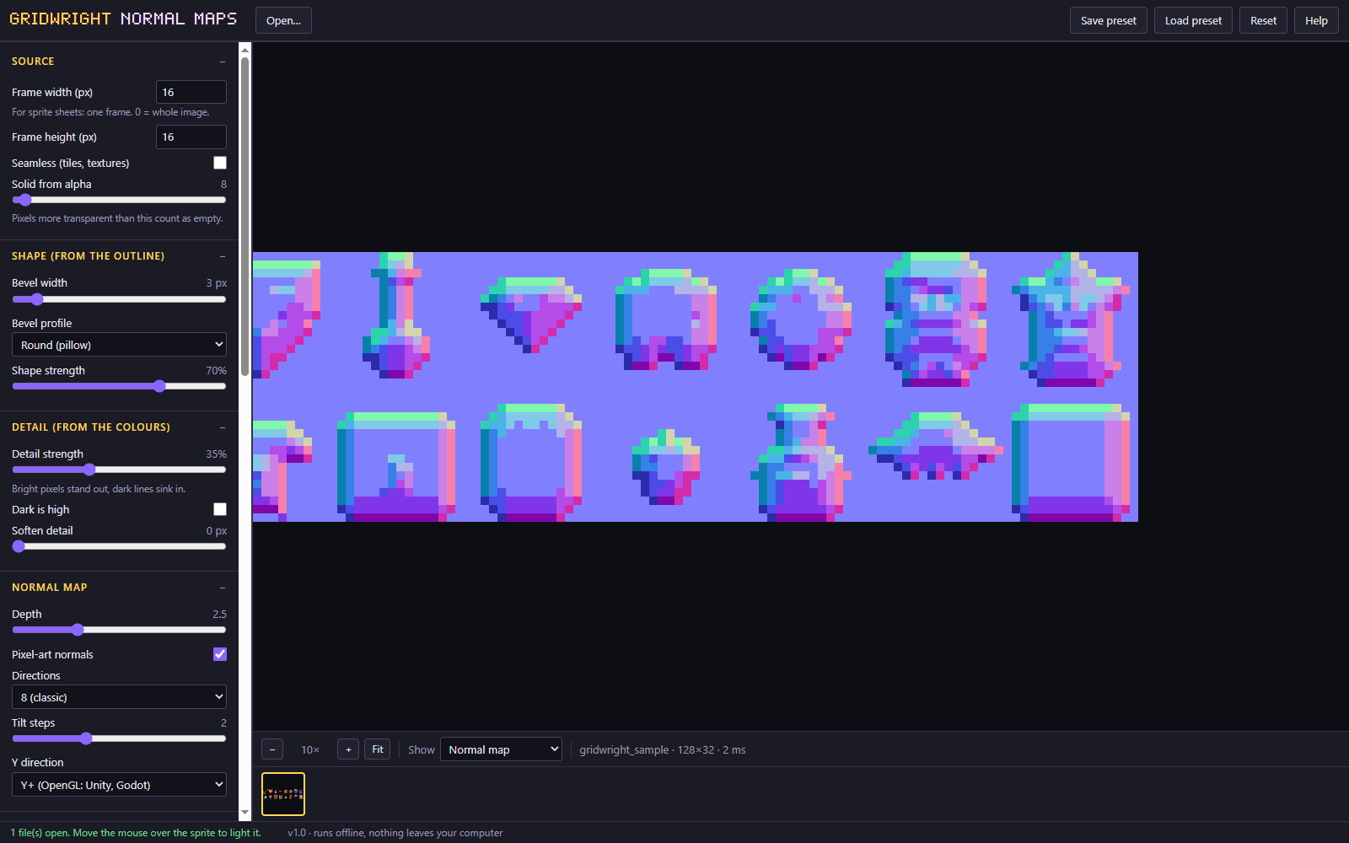Click the 10× zoom level readout
The image size is (1349, 843).
click(x=310, y=749)
